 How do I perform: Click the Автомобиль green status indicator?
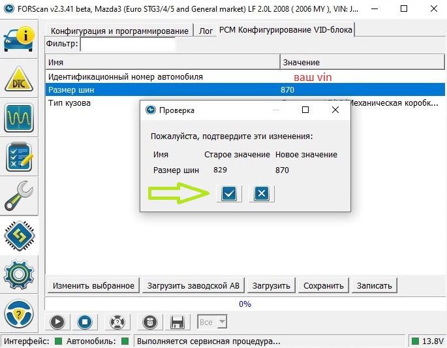tap(125, 341)
